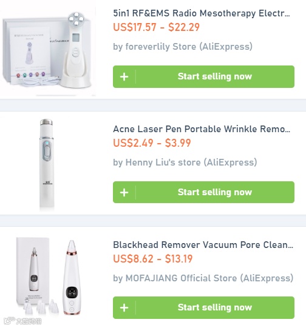Click the US$2.49 - $3.99 price
Screen dimensions: 306x328
pyautogui.click(x=152, y=143)
